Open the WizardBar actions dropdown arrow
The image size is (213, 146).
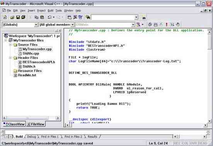143,24
